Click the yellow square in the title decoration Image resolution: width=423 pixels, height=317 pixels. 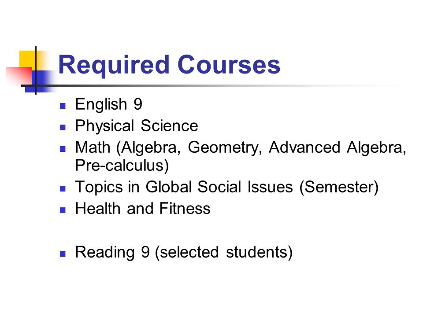pos(27,59)
